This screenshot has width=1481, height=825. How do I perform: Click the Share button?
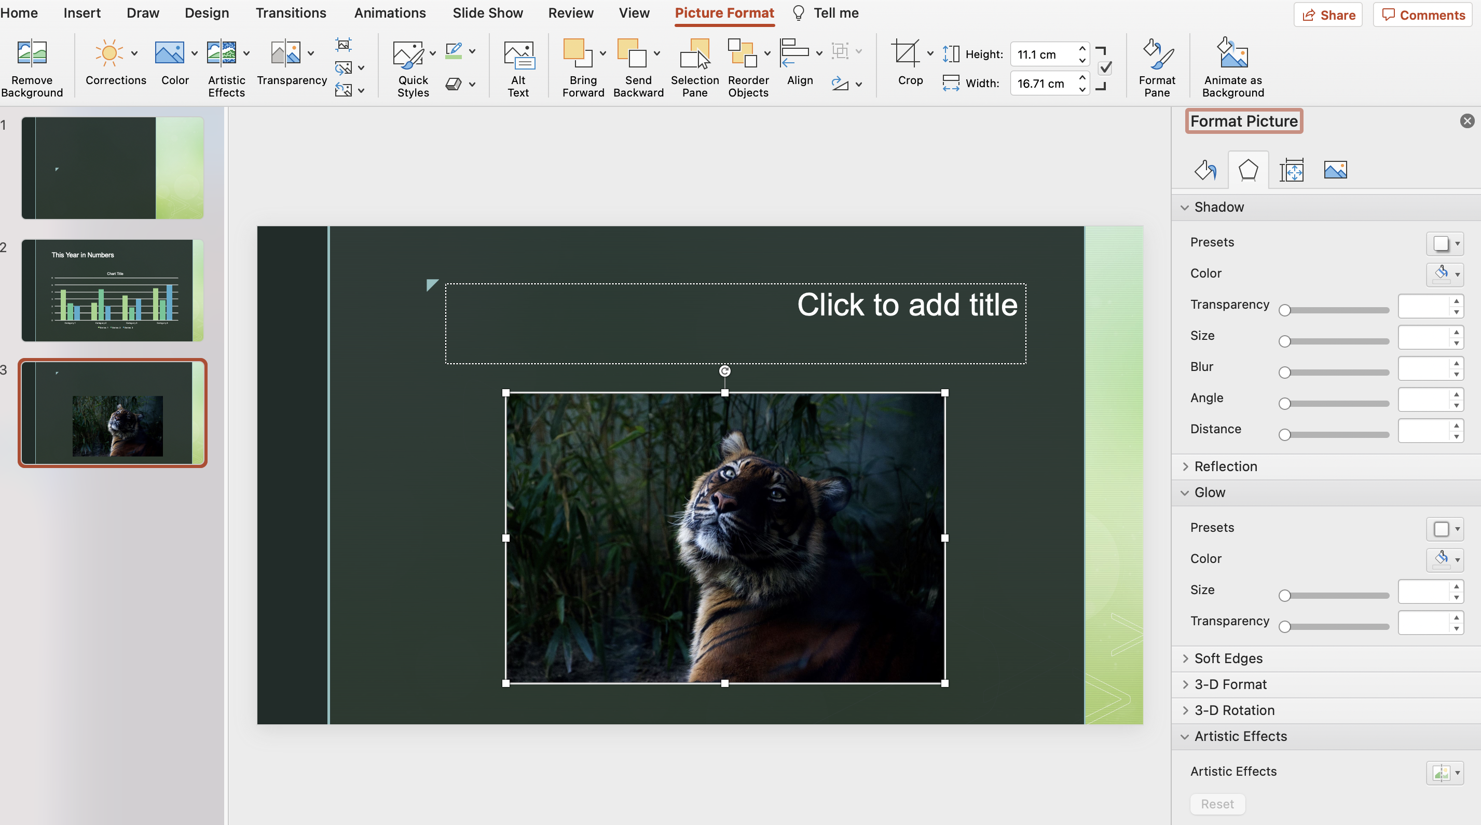[x=1327, y=15]
